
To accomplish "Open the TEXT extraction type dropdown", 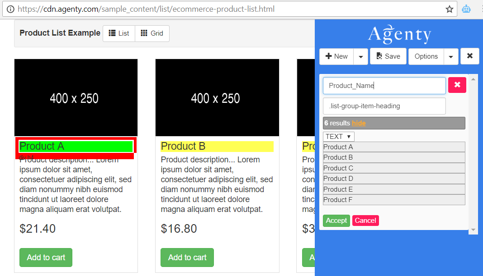I will tap(338, 136).
